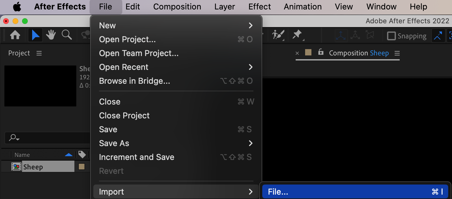452x199 pixels.
Task: Sort project items by Name column
Action: coord(22,155)
